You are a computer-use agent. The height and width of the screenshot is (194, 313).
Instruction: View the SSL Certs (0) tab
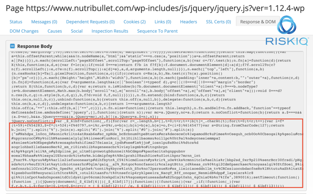coord(218,22)
